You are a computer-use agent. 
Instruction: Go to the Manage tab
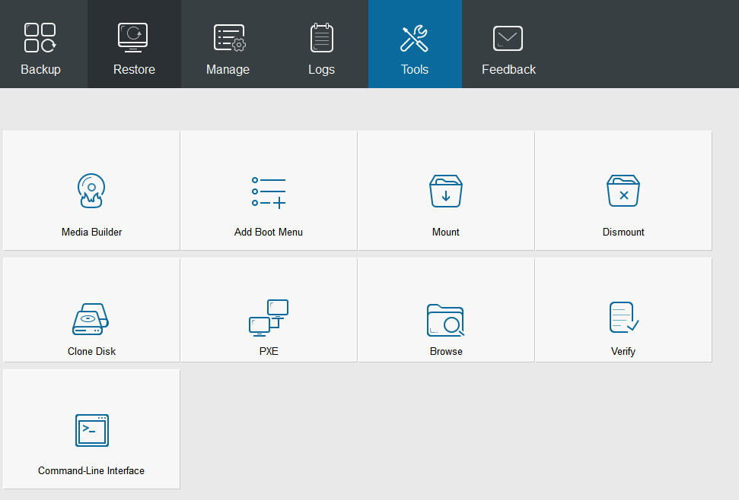[x=228, y=44]
